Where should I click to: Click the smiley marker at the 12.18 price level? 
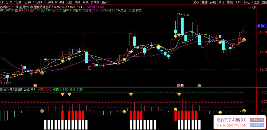(x=42, y=73)
